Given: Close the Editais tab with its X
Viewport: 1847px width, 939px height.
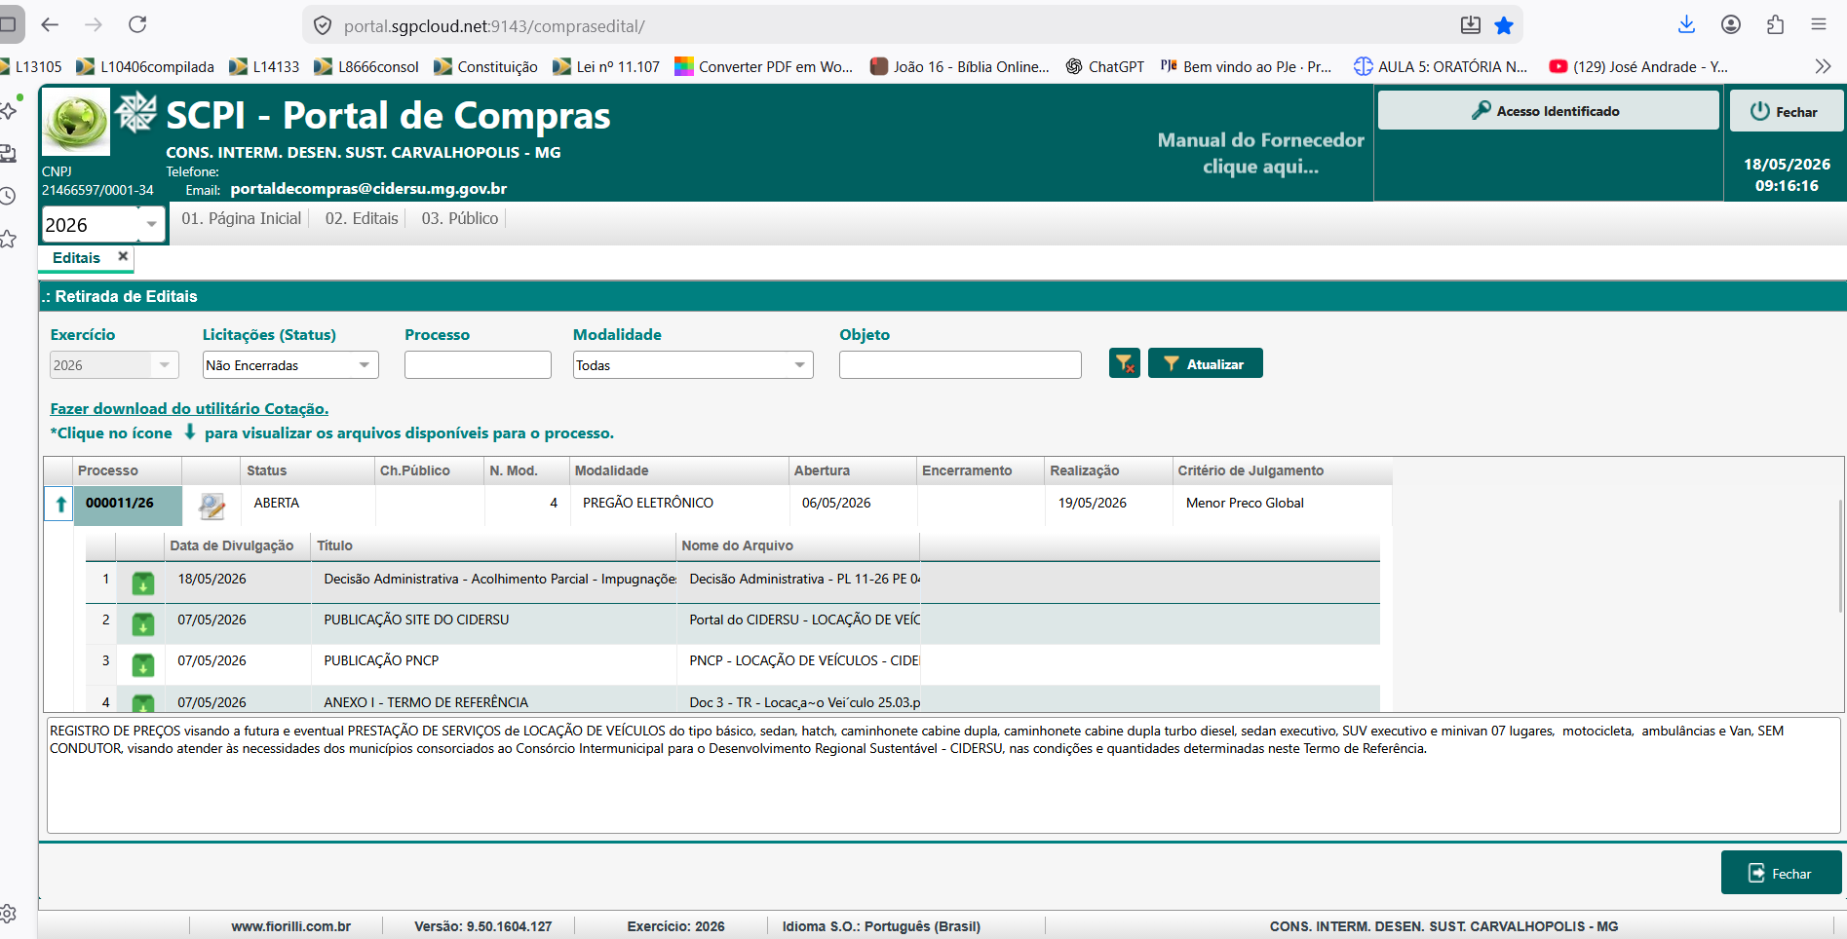Looking at the screenshot, I should coord(123,256).
